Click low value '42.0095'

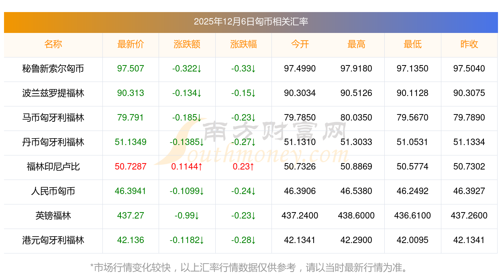coord(413,240)
